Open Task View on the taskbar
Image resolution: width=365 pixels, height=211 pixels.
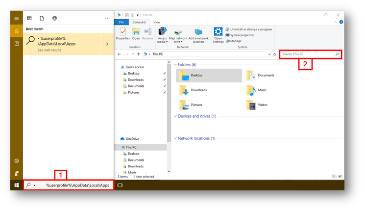click(120, 185)
